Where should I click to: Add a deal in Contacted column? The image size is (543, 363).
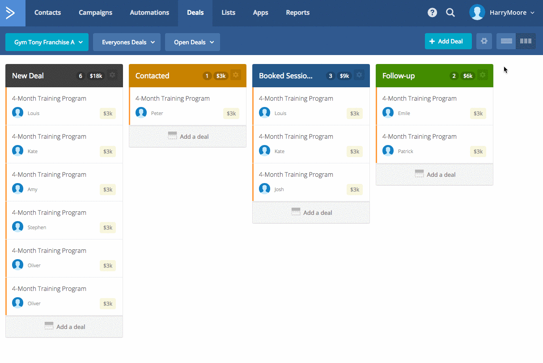coord(187,137)
